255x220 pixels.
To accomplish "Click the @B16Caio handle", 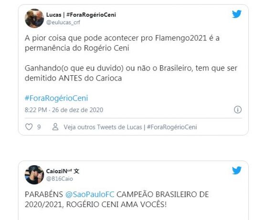I will click(60, 179).
